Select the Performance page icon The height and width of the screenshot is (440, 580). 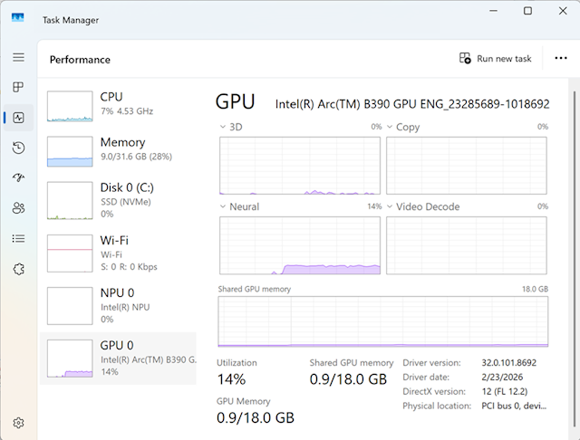[18, 118]
